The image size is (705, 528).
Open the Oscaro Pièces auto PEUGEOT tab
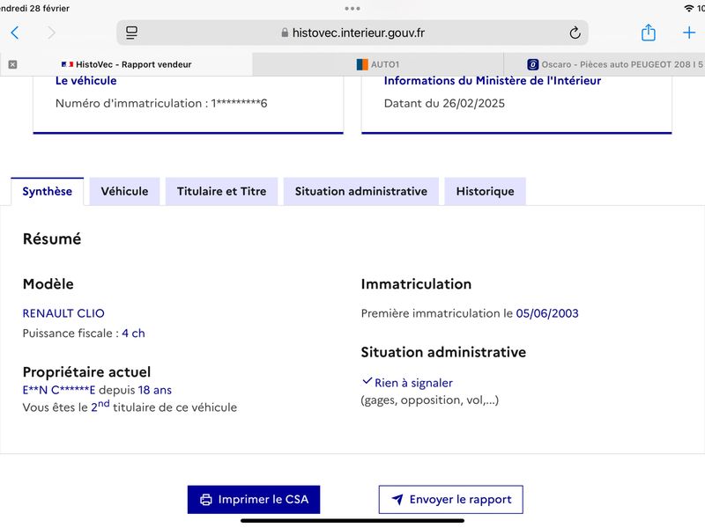pos(605,64)
